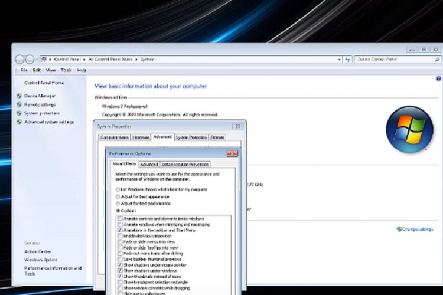This screenshot has height=295, width=443.
Task: Open Device Manager link
Action: 40,96
